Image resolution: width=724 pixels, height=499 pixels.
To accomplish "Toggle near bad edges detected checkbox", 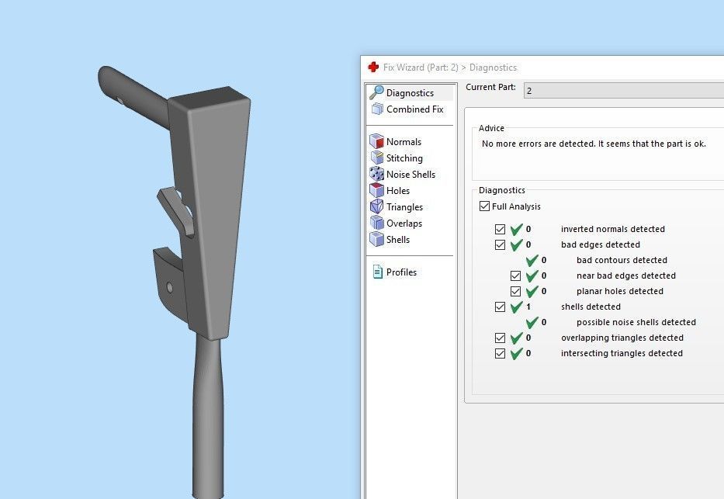I will coord(515,275).
